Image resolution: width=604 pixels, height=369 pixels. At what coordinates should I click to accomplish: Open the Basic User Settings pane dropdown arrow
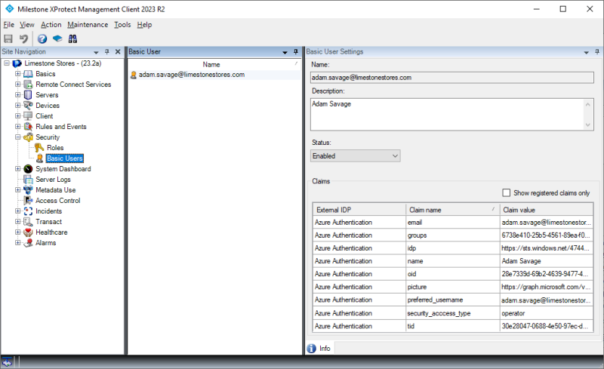click(x=587, y=52)
